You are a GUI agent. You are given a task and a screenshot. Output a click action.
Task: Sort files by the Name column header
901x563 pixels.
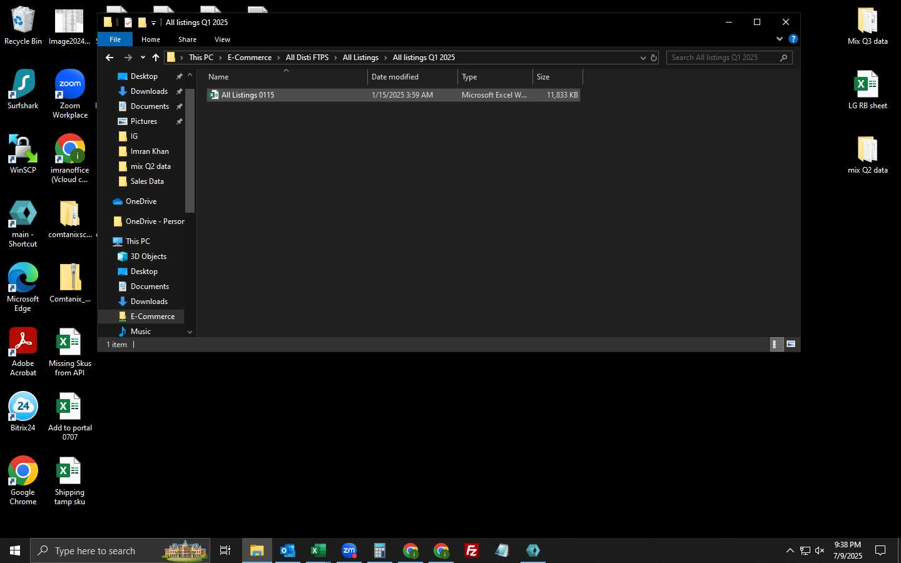[287, 77]
